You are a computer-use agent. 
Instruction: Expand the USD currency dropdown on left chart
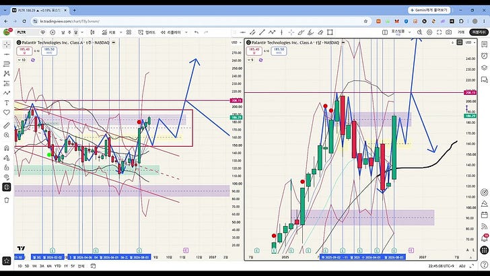236,42
